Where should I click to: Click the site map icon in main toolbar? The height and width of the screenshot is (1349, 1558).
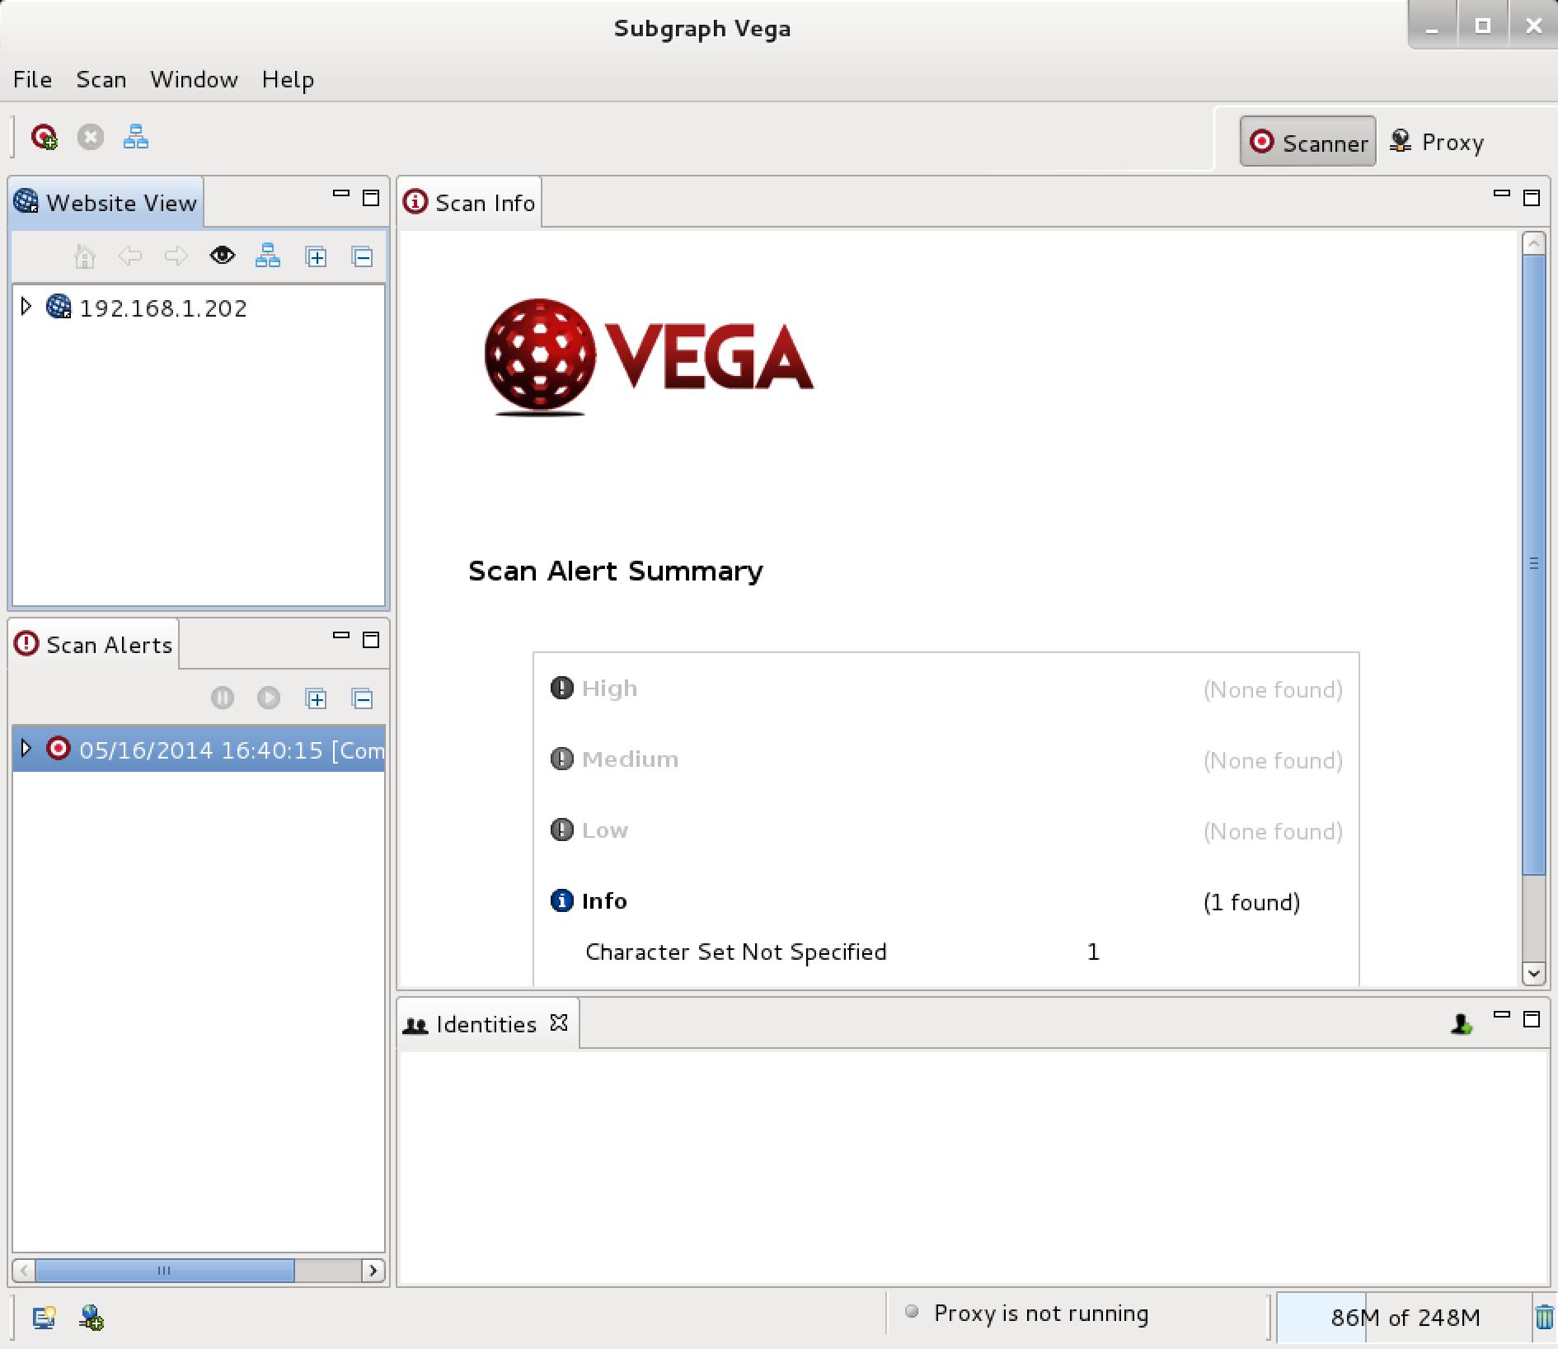click(x=135, y=137)
